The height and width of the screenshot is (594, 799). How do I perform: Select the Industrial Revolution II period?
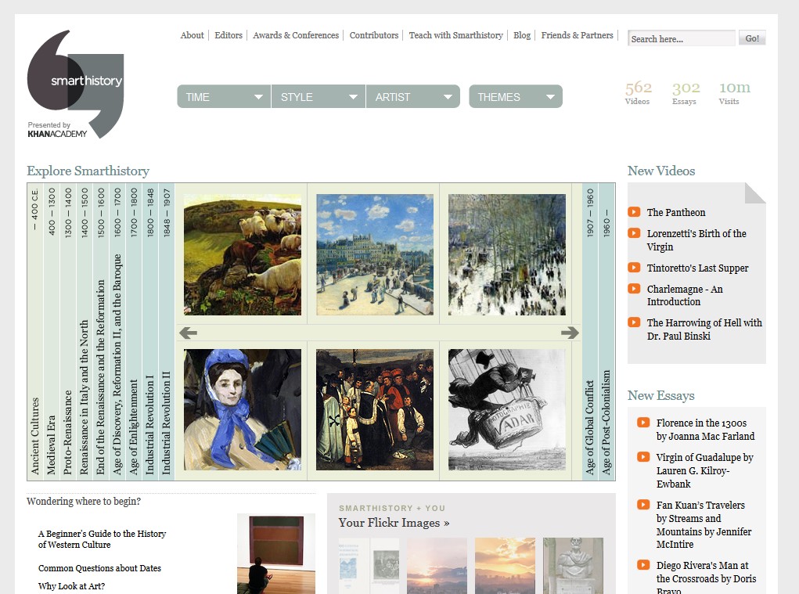click(166, 331)
